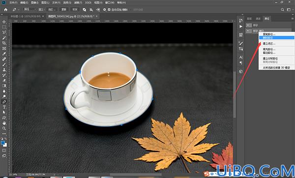295x178 pixels.
Task: Open the 文件(F) menu
Action: point(13,2)
